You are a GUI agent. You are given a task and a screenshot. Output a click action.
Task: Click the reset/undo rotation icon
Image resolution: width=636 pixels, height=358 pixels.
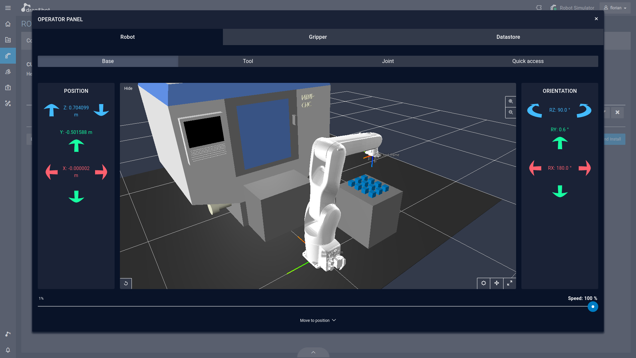click(126, 283)
